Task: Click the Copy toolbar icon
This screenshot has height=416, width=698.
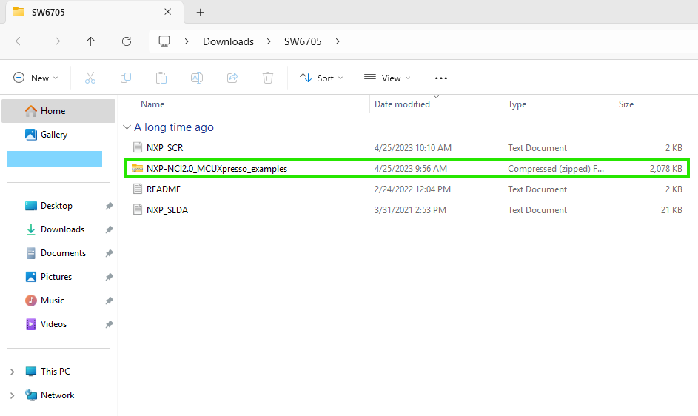Action: click(x=126, y=78)
